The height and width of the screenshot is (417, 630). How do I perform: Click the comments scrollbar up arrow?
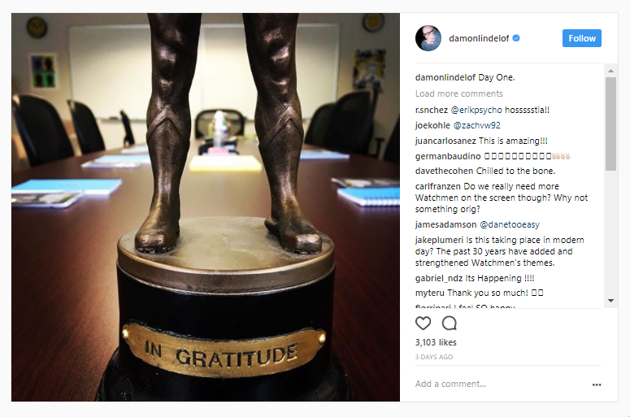click(x=610, y=70)
